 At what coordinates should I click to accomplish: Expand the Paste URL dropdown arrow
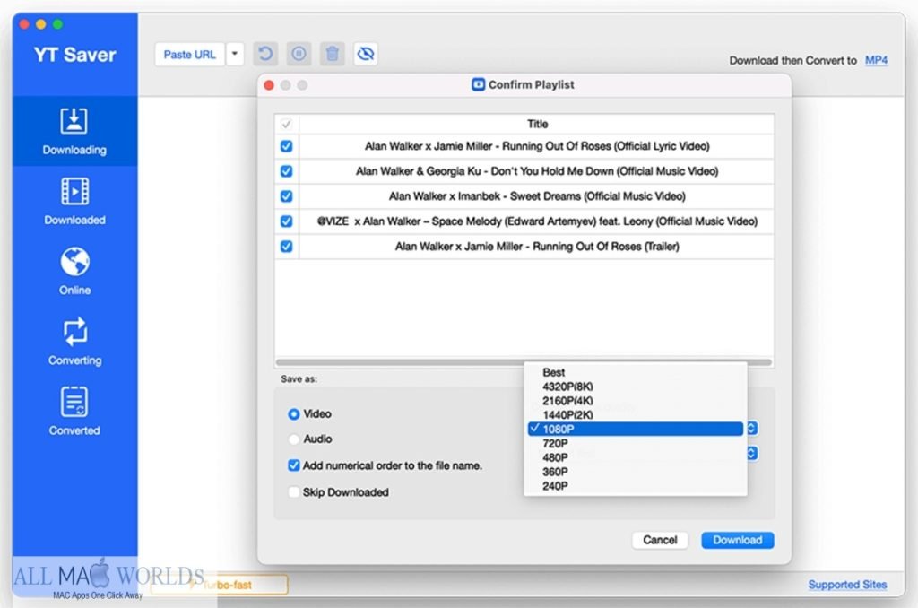tap(235, 55)
